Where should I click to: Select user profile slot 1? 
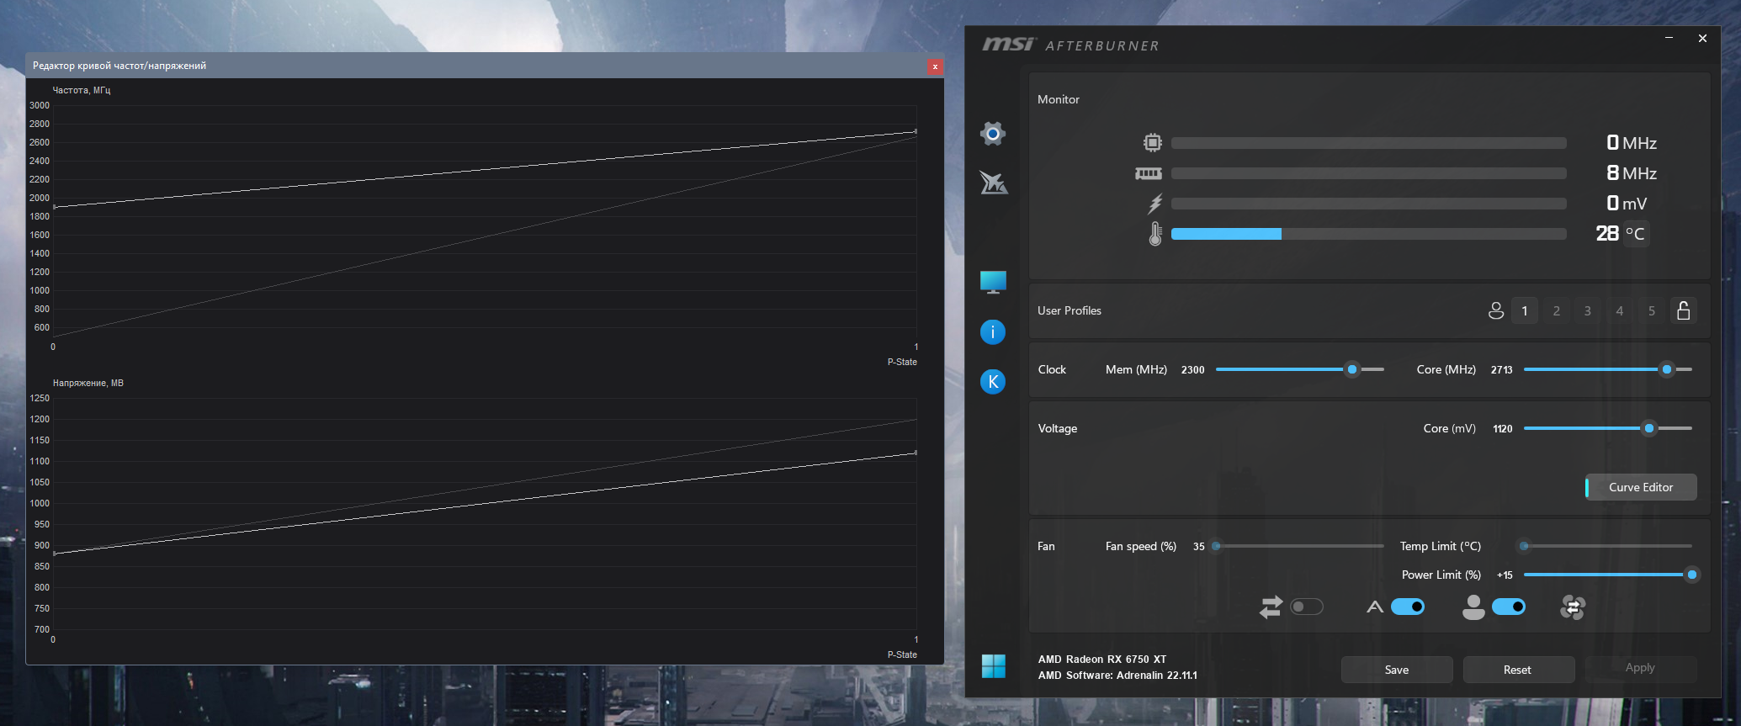click(x=1525, y=310)
